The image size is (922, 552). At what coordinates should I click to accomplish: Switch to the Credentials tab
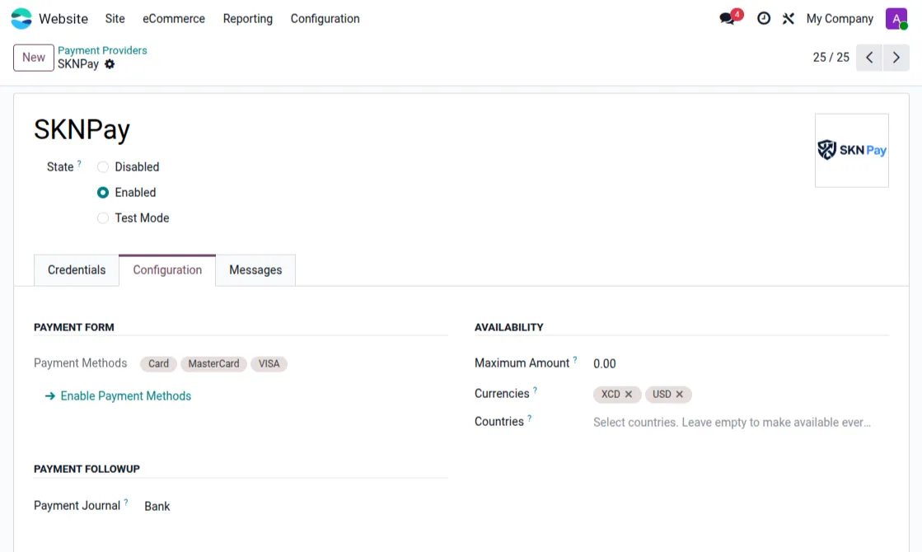coord(77,270)
